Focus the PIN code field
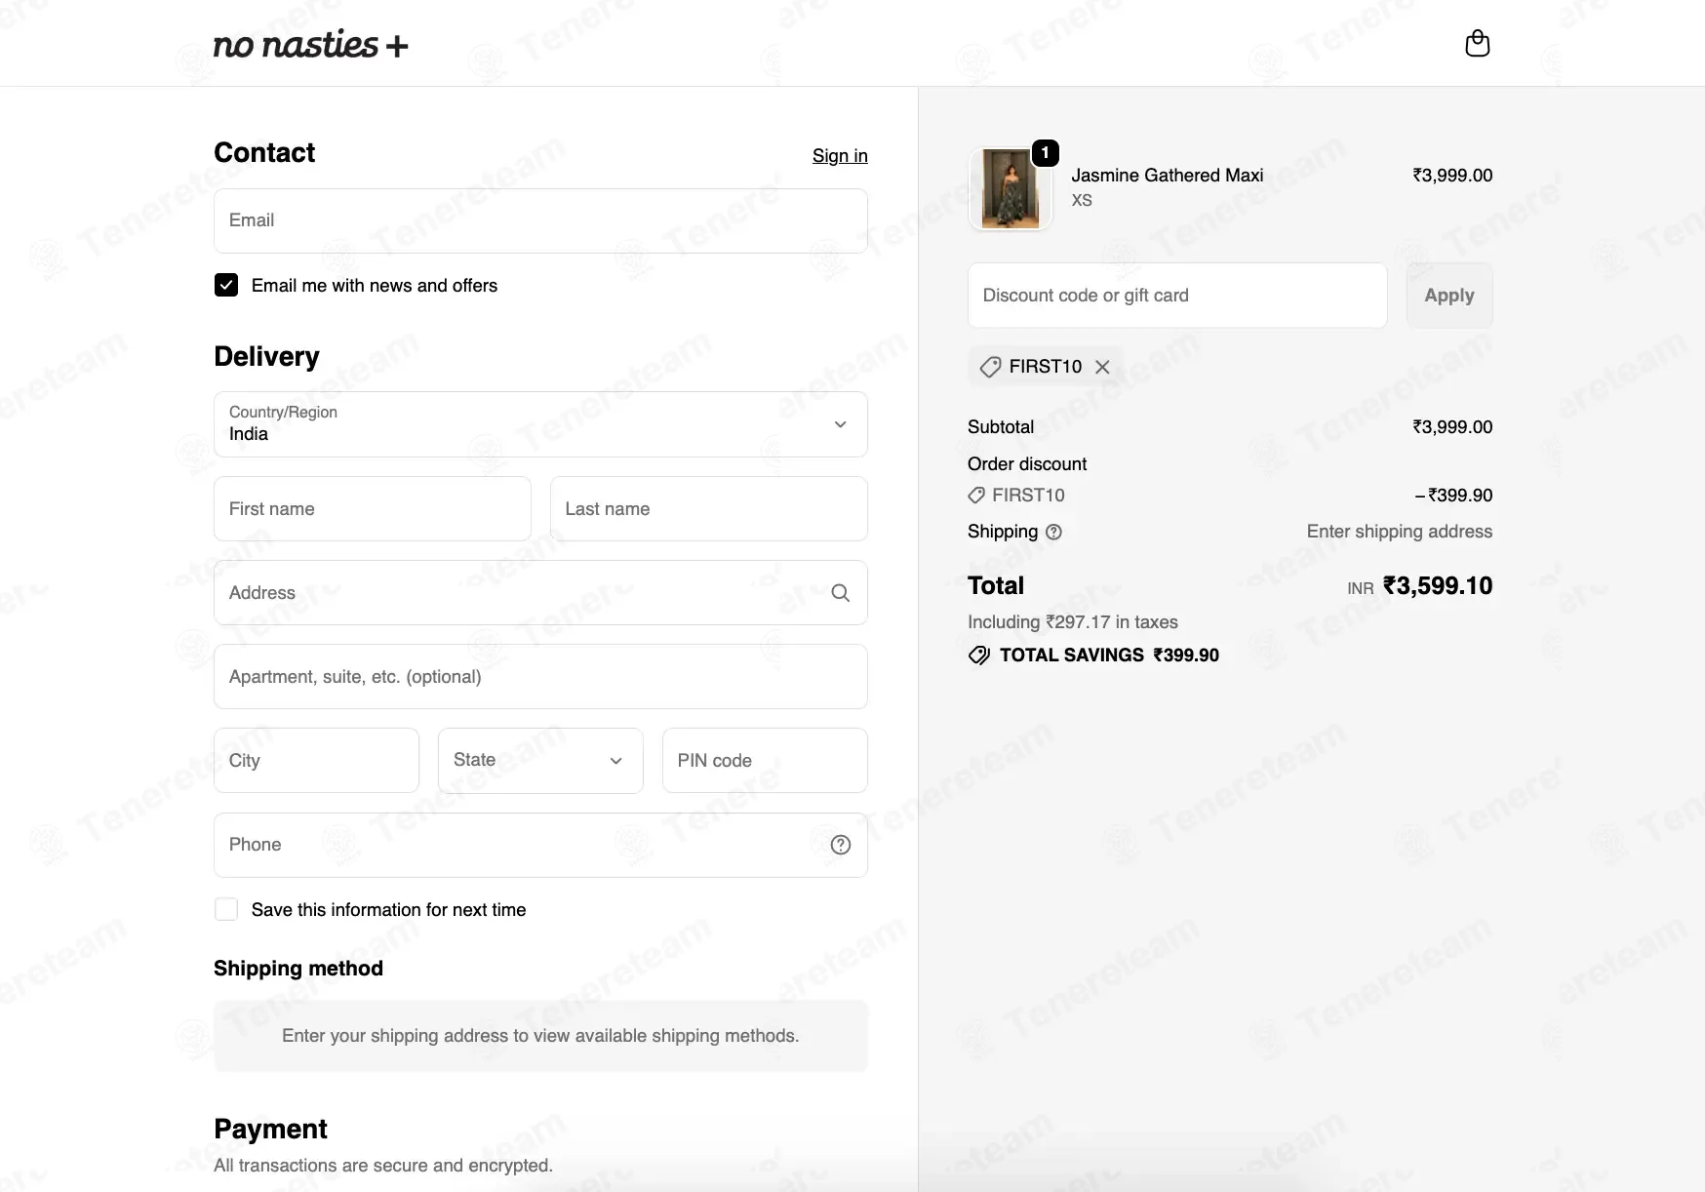Viewport: 1705px width, 1192px height. click(x=765, y=761)
